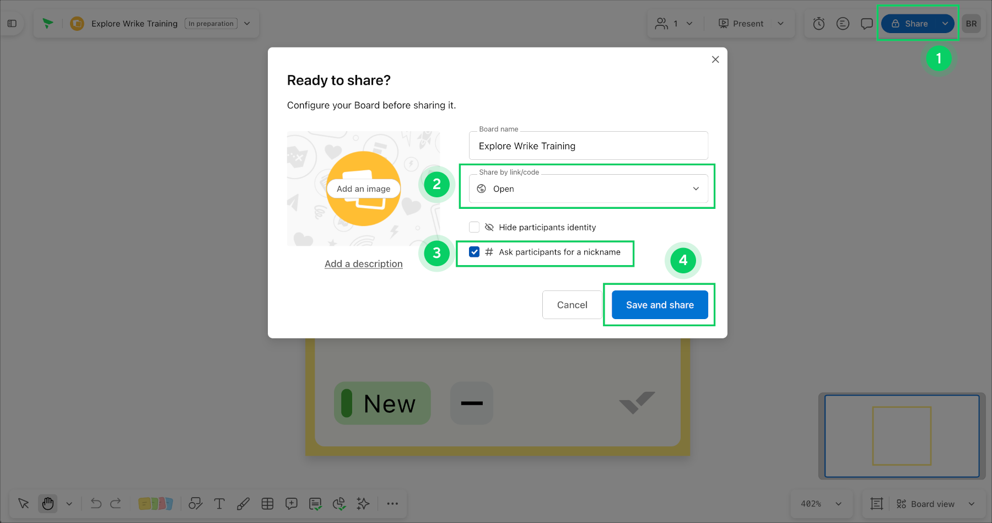Select the brush drawing tool

(x=243, y=504)
